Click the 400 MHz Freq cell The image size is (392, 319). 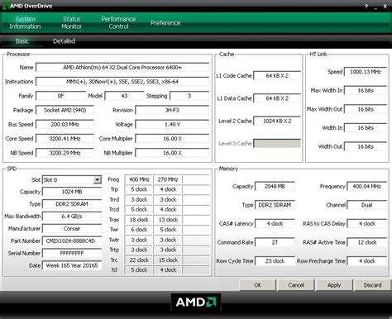pyautogui.click(x=139, y=179)
